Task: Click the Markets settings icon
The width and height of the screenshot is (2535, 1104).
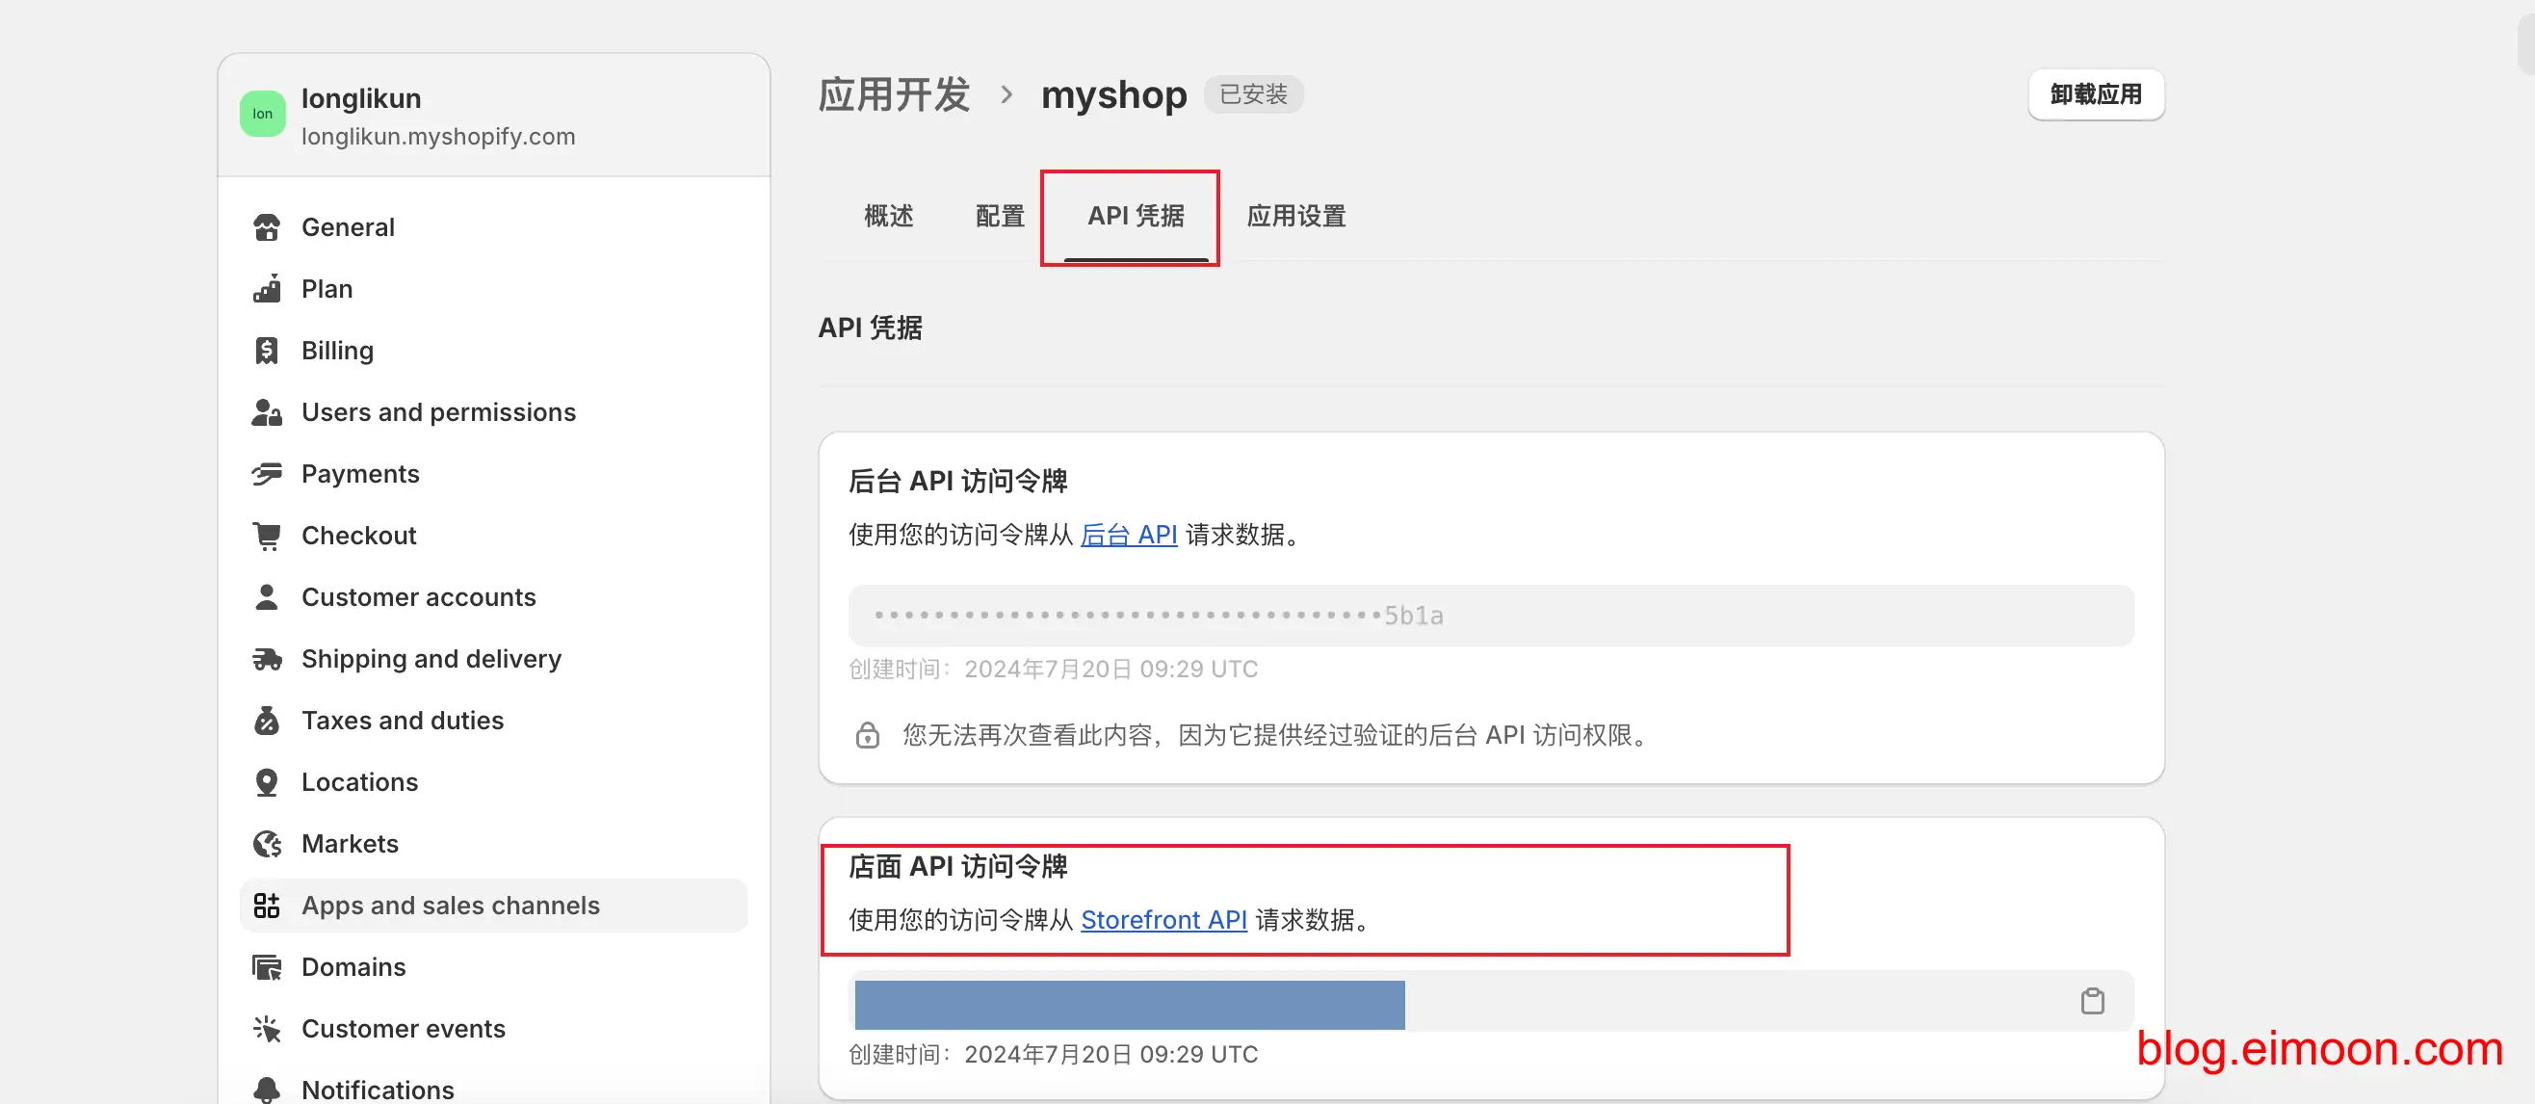Action: (265, 844)
